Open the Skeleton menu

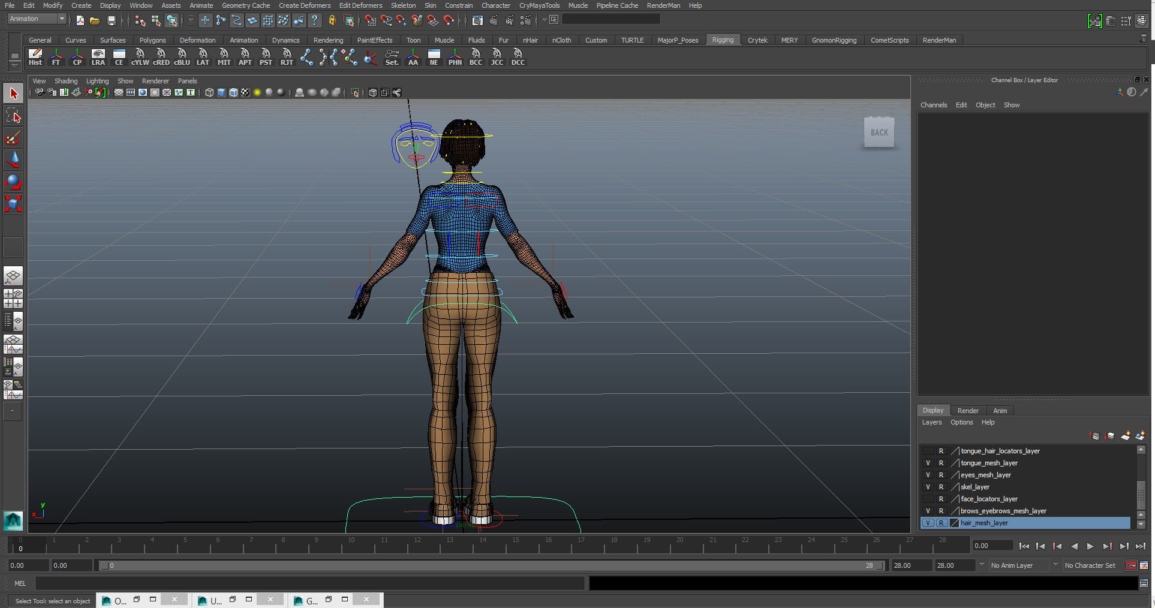point(403,5)
